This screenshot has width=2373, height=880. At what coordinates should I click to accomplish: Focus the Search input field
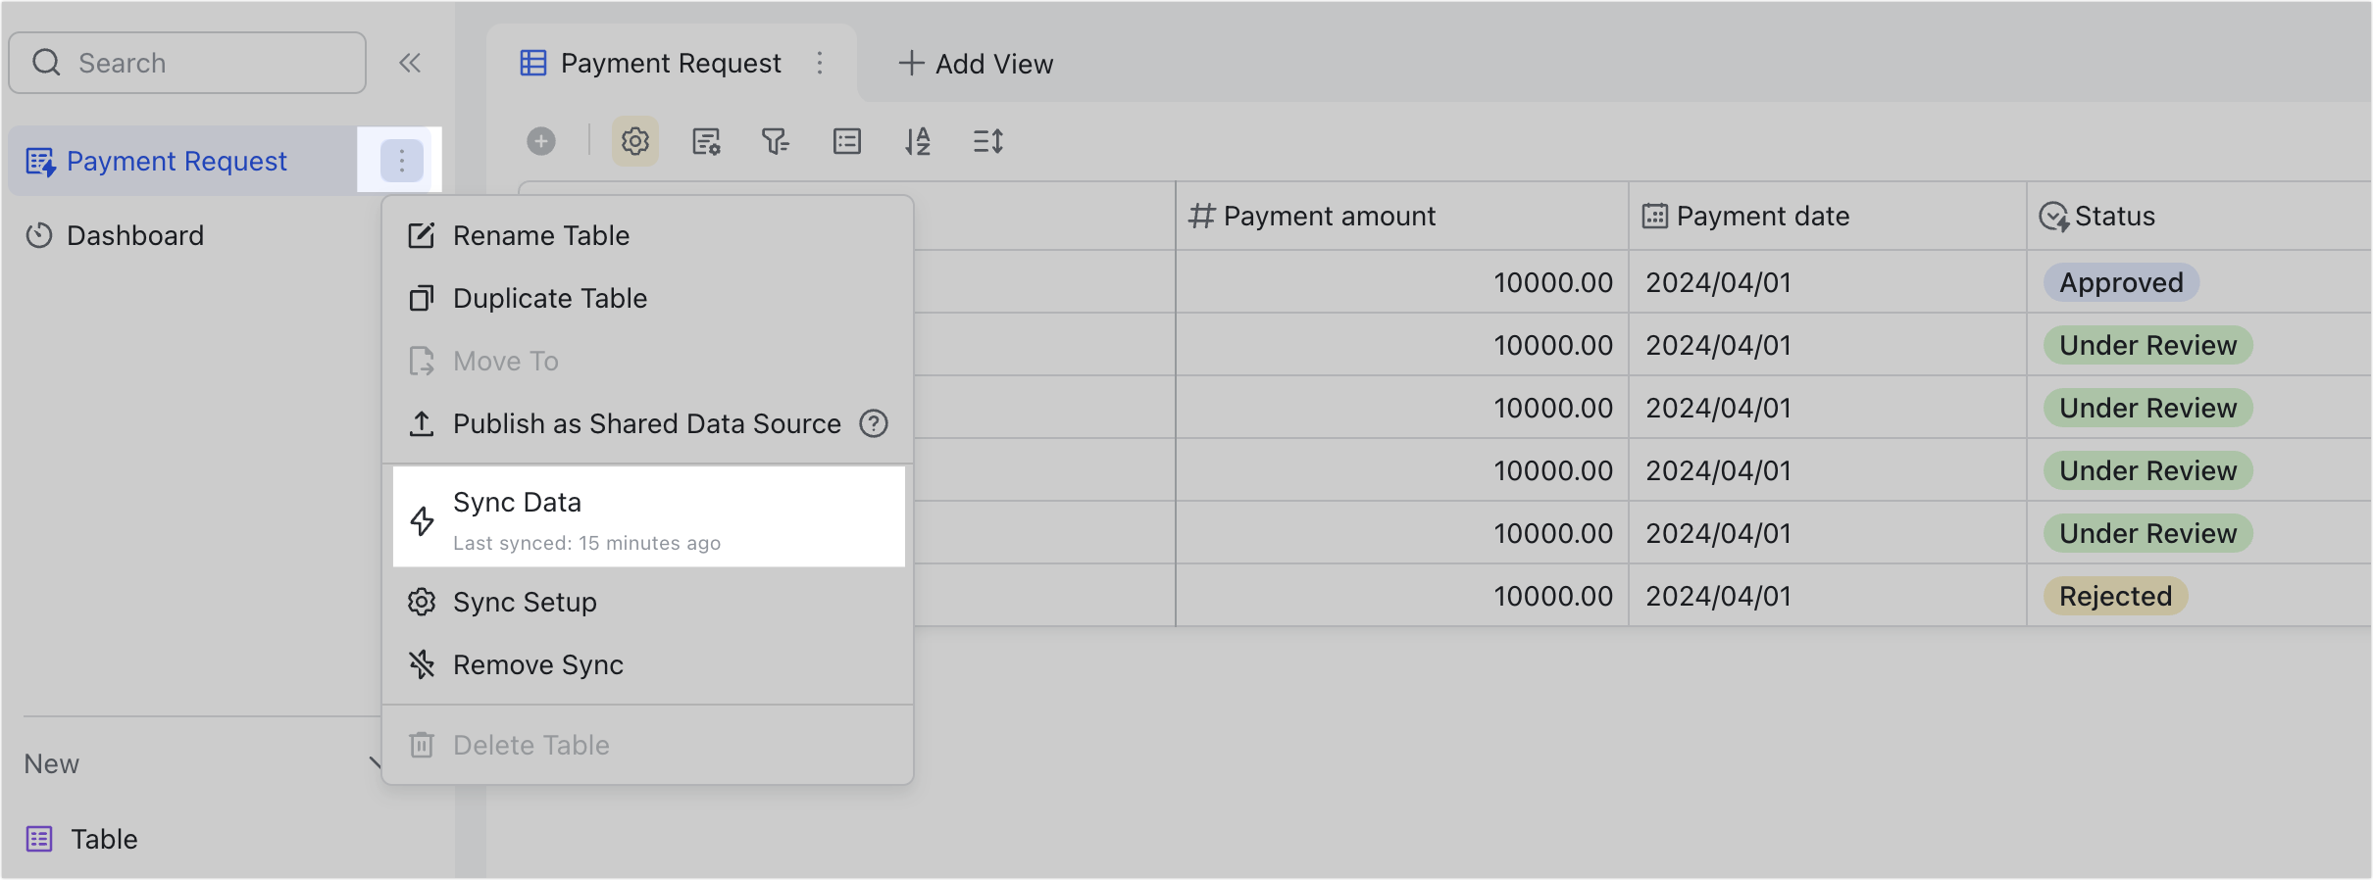(x=187, y=63)
